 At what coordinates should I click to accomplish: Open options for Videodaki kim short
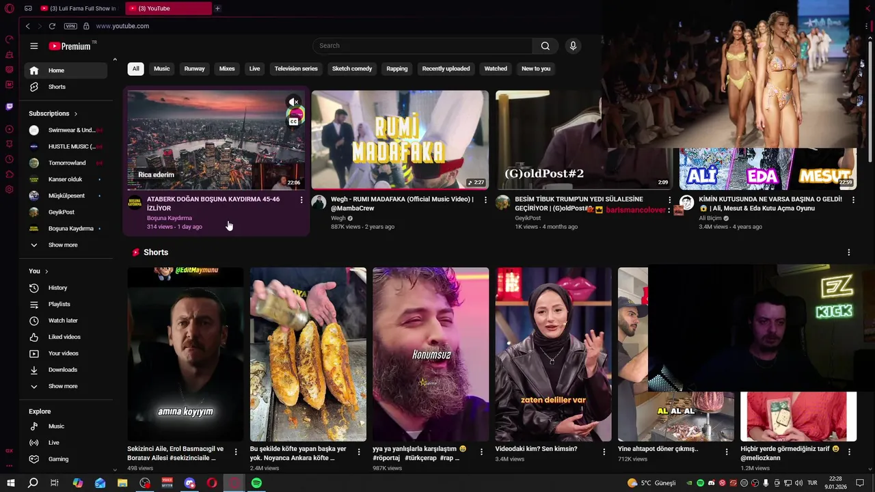[604, 452]
